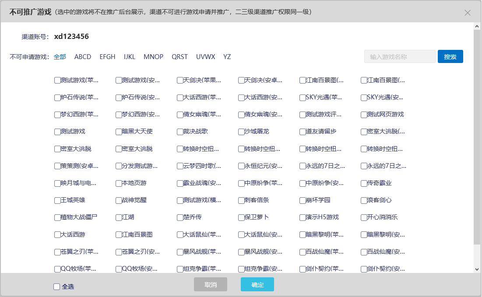The width and height of the screenshot is (482, 297).
Task: Check the 道友请留步 checkbox
Action: pos(303,132)
